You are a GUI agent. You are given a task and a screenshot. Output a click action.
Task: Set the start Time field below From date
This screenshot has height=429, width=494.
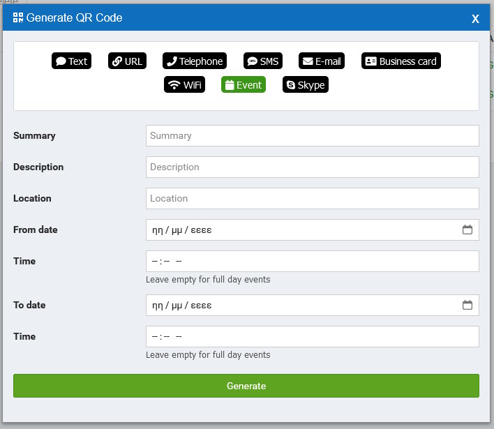[312, 262]
